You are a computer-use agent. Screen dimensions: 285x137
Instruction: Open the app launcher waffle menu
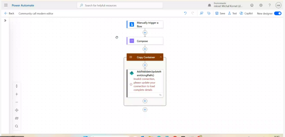(6, 5)
